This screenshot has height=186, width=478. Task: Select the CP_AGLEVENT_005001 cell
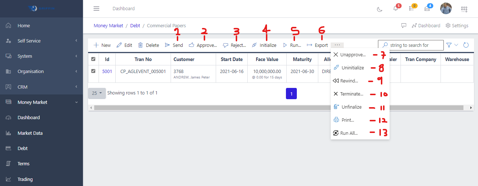click(143, 74)
